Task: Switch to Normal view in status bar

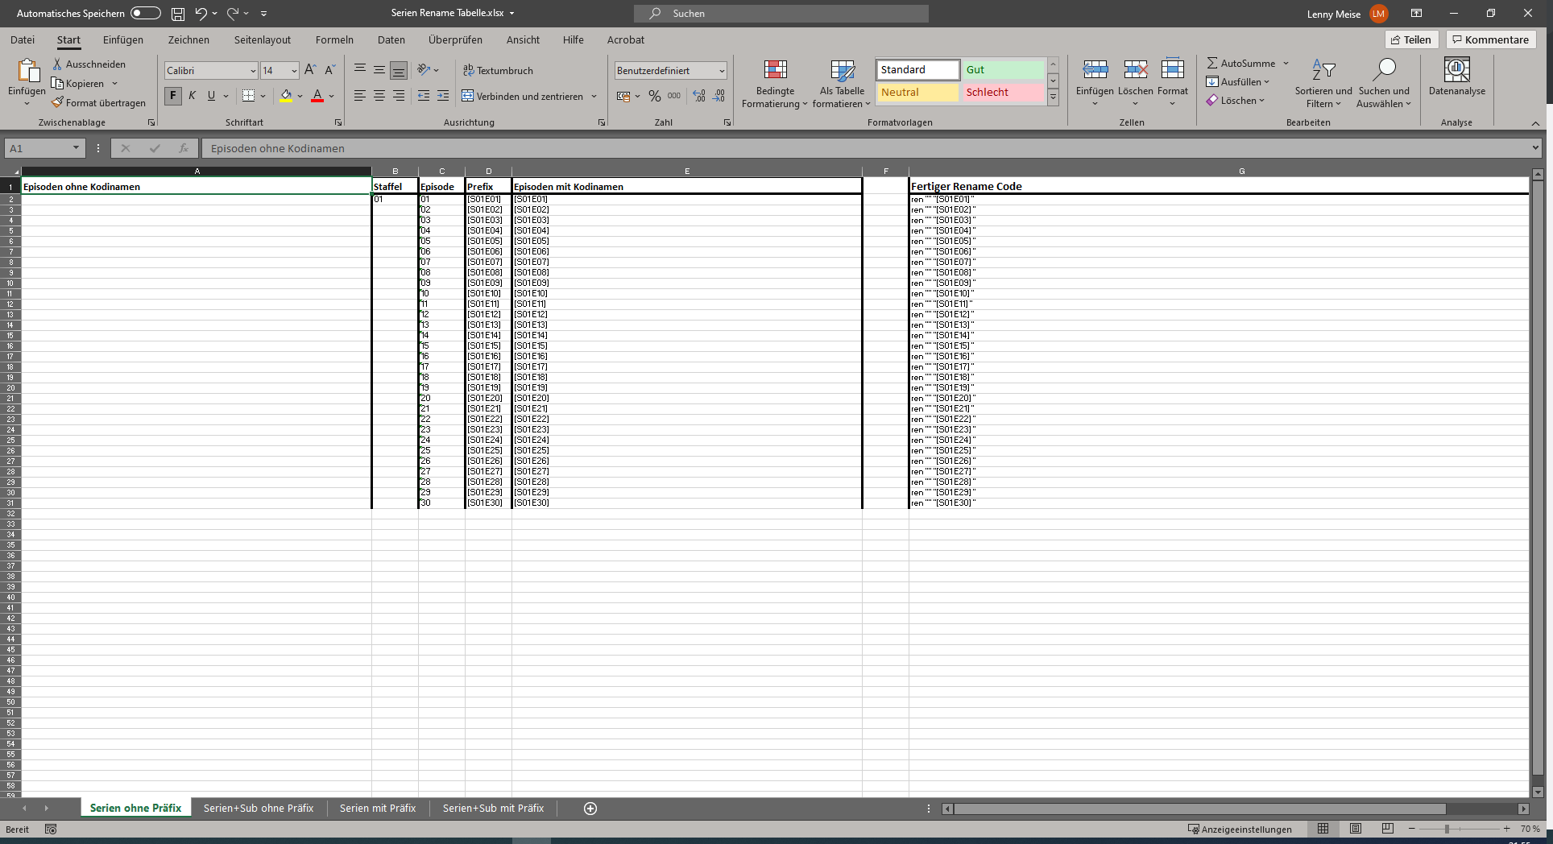Action: 1323,829
